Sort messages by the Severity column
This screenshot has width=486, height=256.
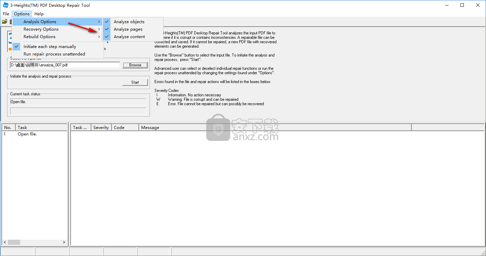pyautogui.click(x=101, y=128)
